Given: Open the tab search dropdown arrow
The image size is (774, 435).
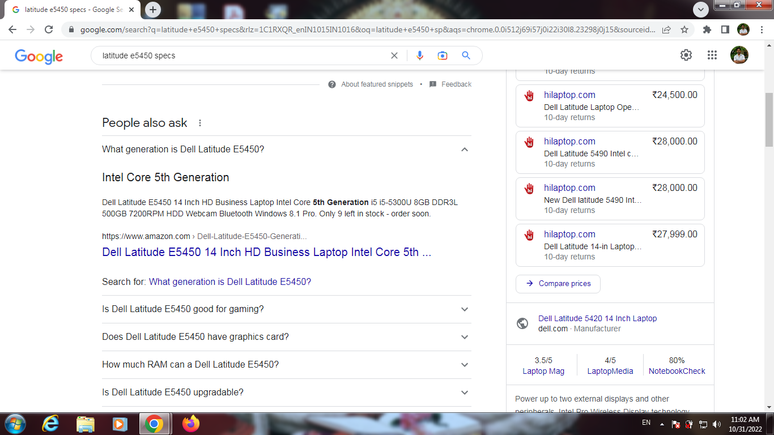Looking at the screenshot, I should (x=701, y=10).
